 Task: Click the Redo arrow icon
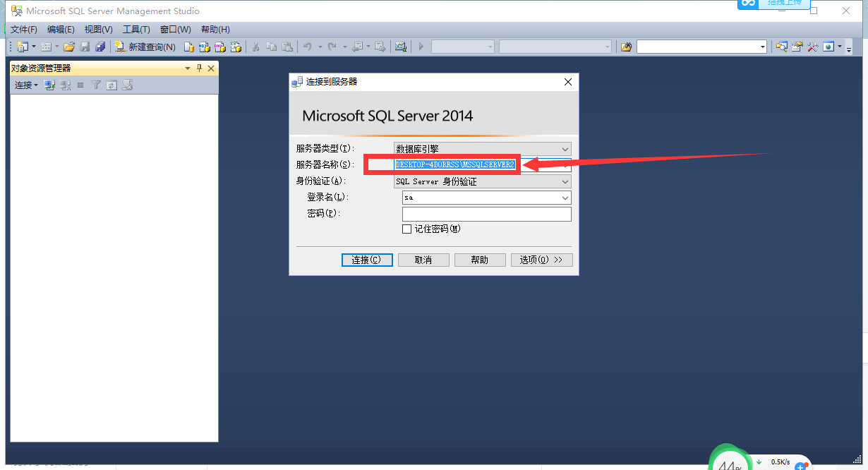click(332, 47)
